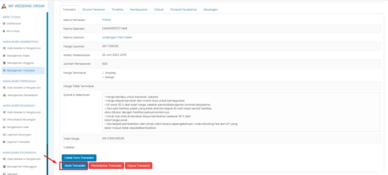Click the Manajemen Transaksi cart icon

[4, 71]
